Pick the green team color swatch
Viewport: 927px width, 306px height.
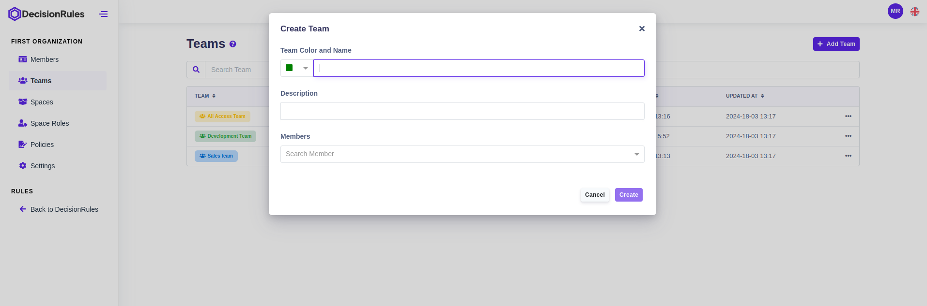[x=289, y=68]
